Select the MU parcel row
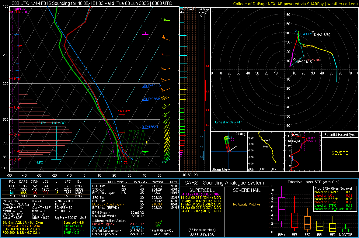The image size is (359, 238). click(46, 196)
